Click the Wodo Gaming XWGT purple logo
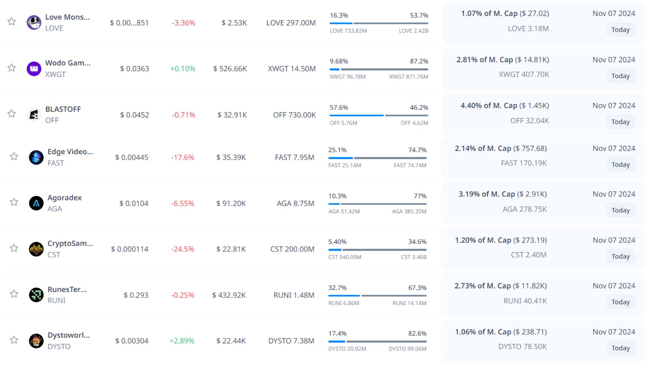Image resolution: width=649 pixels, height=365 pixels. point(34,69)
